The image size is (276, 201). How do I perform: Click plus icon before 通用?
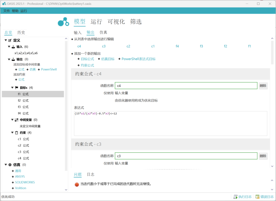click(13, 171)
